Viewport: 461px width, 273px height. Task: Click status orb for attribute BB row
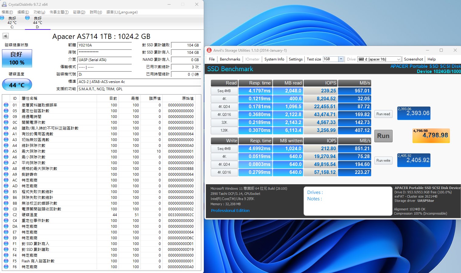6,203
